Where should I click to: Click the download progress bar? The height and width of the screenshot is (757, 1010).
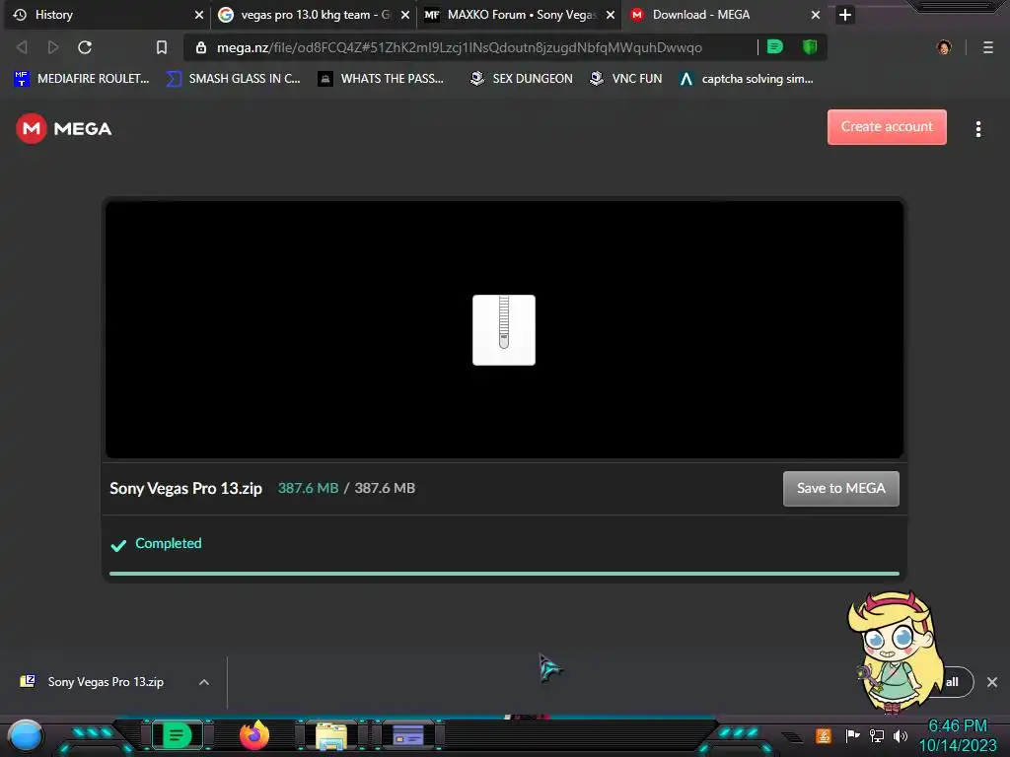click(504, 573)
